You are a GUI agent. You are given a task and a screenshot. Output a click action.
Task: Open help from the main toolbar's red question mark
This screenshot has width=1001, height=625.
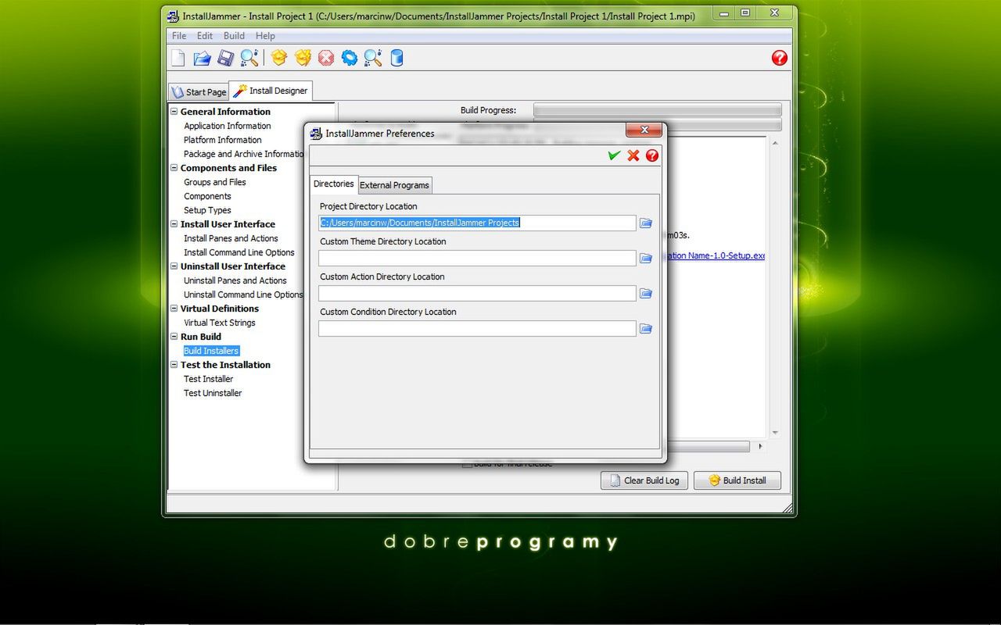(779, 58)
